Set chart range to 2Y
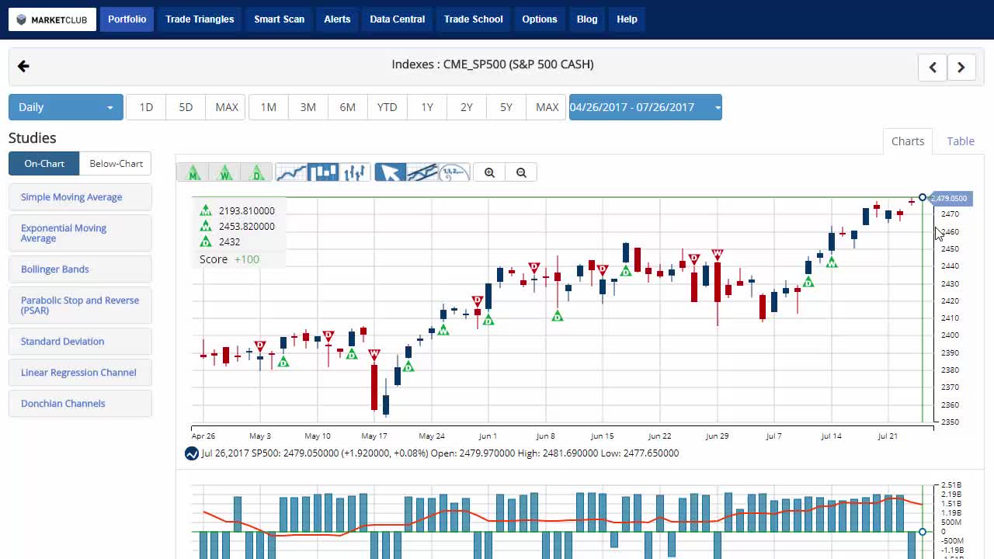Image resolution: width=994 pixels, height=559 pixels. coord(467,107)
